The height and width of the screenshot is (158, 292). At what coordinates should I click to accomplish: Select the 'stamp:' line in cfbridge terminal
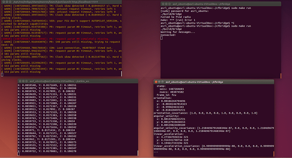(161, 86)
